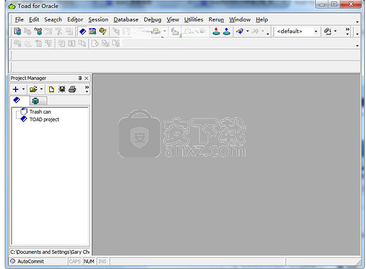
Task: Click the toad icon in the title bar
Action: [x=11, y=7]
